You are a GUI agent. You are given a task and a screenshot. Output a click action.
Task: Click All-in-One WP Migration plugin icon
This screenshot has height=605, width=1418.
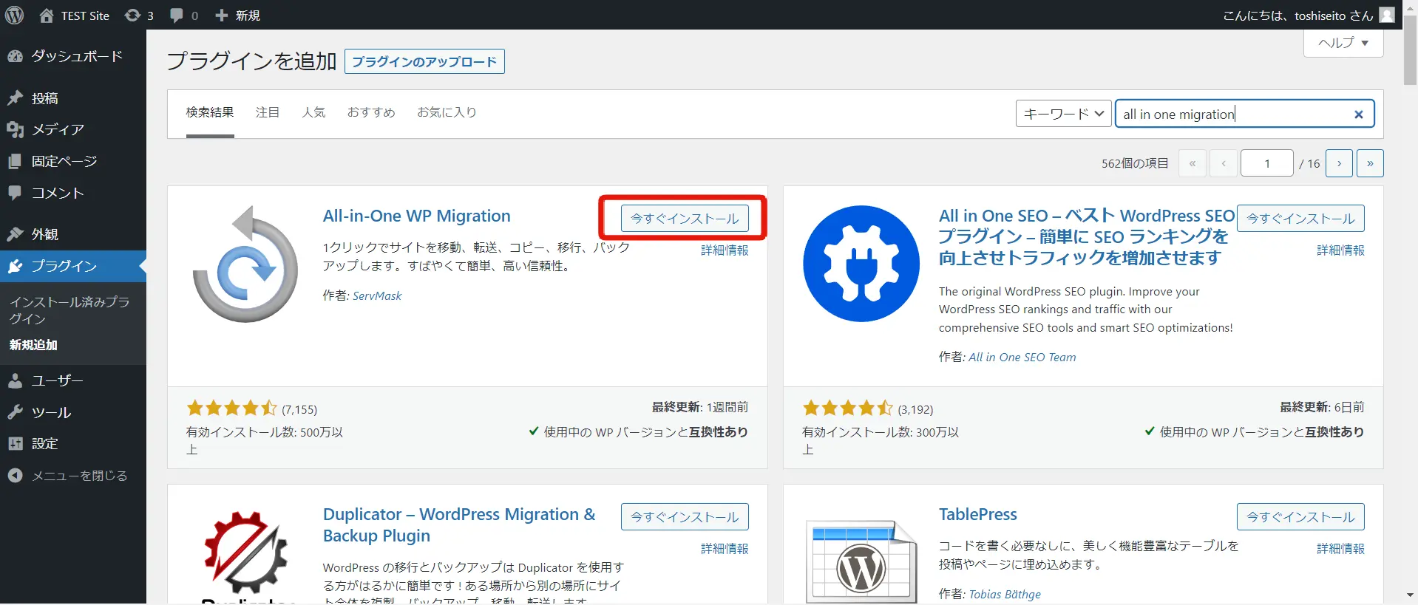tap(245, 264)
